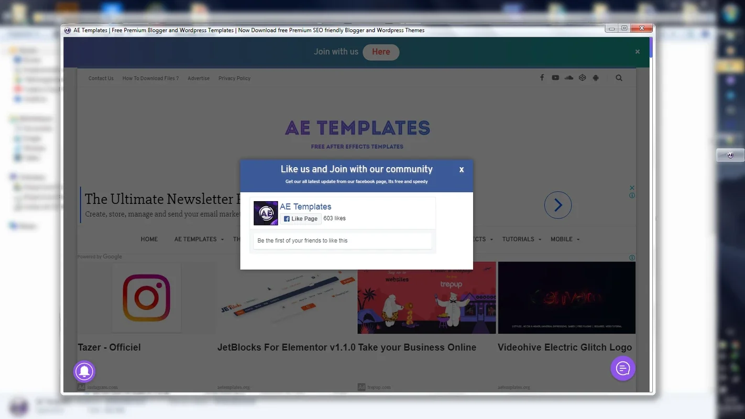Screen dimensions: 745x419
Task: Expand the MOBILE menu caret
Action: [578, 240]
